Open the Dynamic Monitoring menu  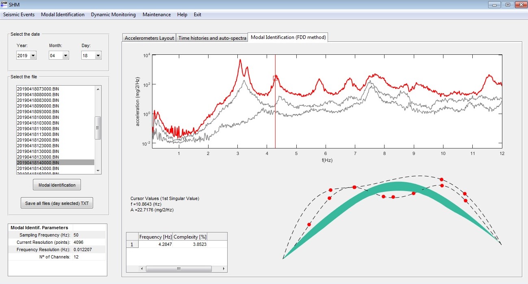(113, 15)
